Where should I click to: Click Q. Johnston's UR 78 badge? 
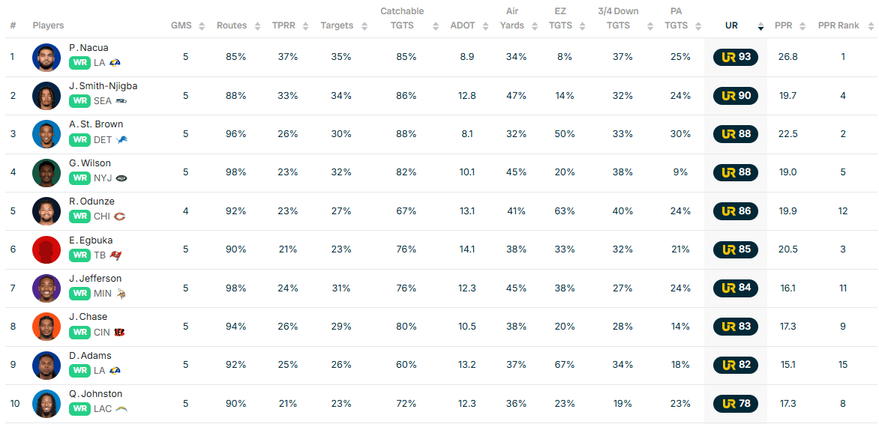point(735,404)
